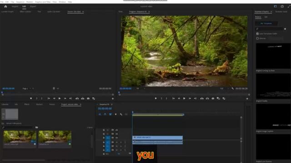Switch to the Essential Sound tab
291x163 pixels.
[281, 12]
